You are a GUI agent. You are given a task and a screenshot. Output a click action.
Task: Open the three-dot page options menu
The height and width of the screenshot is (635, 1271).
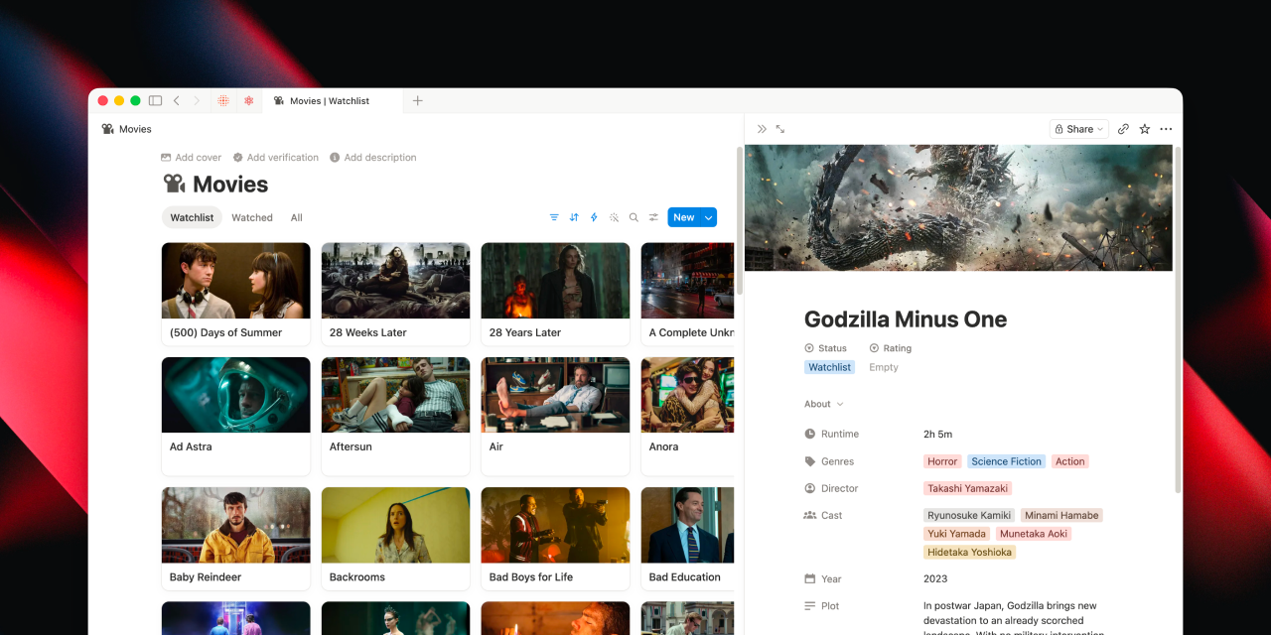(x=1166, y=129)
